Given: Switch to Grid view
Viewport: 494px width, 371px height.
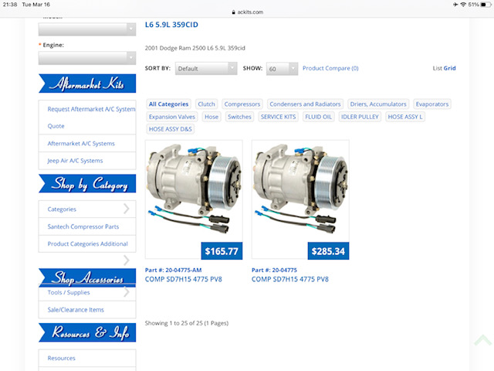Looking at the screenshot, I should [449, 68].
